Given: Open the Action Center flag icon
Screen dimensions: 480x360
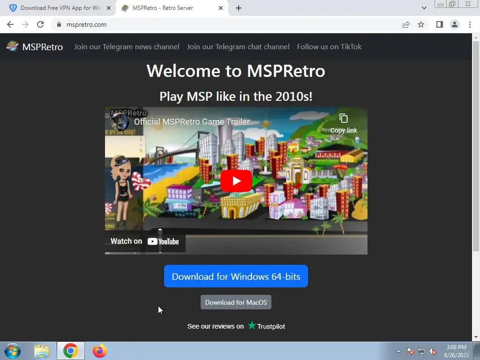Looking at the screenshot, I should pos(410,352).
